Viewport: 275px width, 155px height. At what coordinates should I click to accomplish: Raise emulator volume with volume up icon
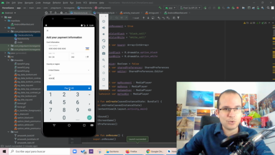pos(104,28)
